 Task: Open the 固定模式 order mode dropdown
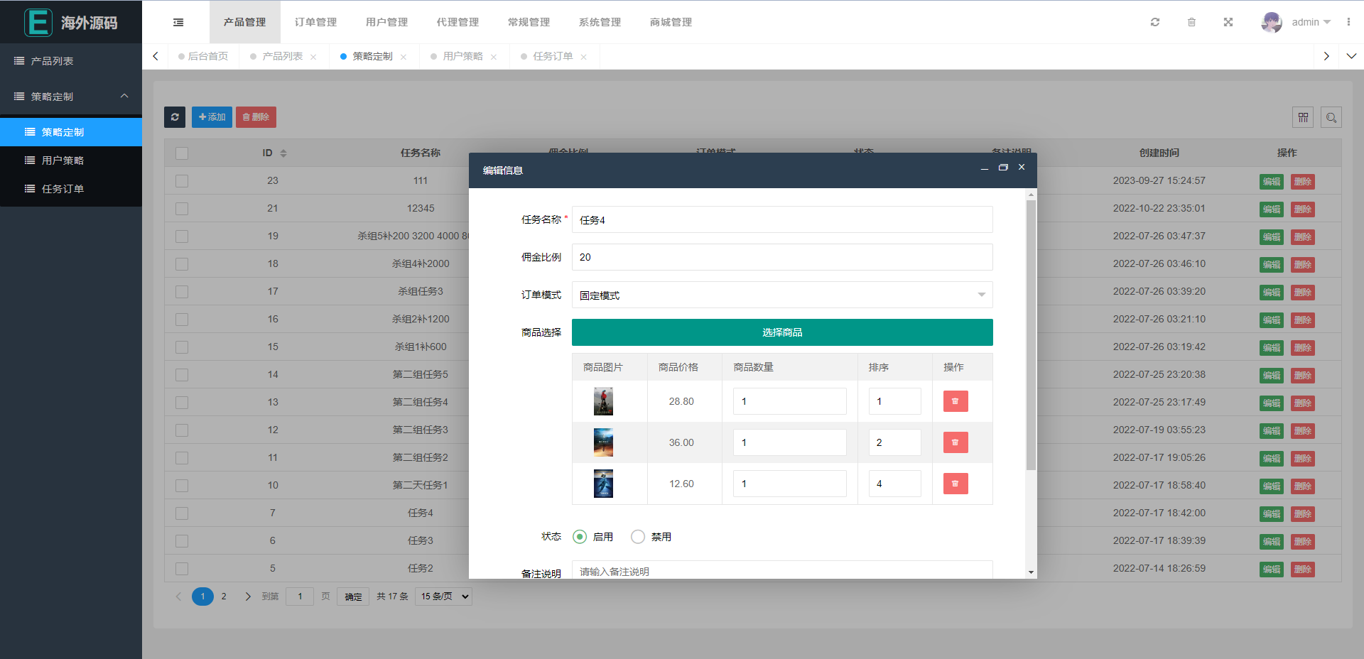781,295
